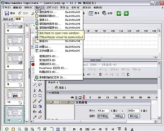The height and width of the screenshot is (131, 164).
Task: Click the Flash snap magnet icon
Action: coord(100,75)
